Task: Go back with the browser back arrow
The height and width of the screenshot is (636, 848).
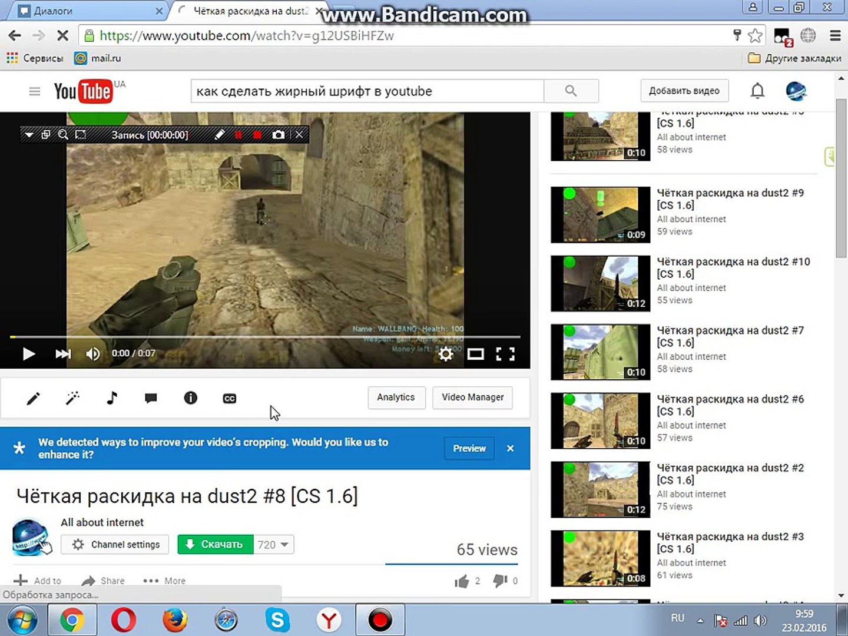Action: click(15, 36)
